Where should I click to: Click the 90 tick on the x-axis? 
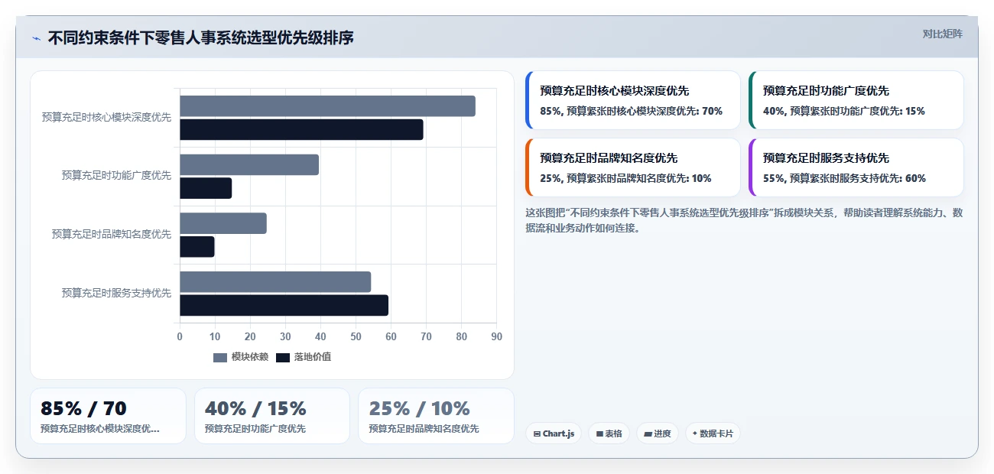tap(496, 336)
